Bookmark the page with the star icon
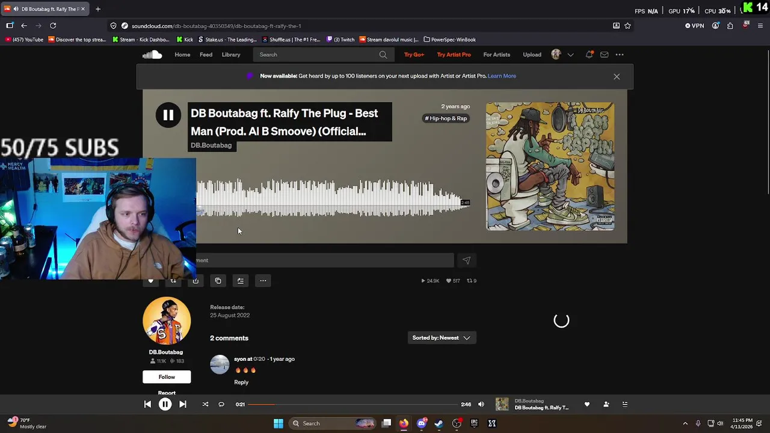 (x=627, y=26)
